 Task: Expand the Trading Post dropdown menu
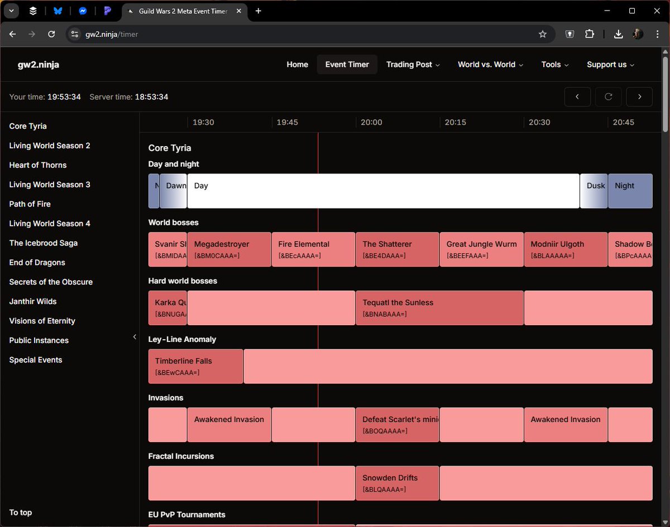[413, 64]
